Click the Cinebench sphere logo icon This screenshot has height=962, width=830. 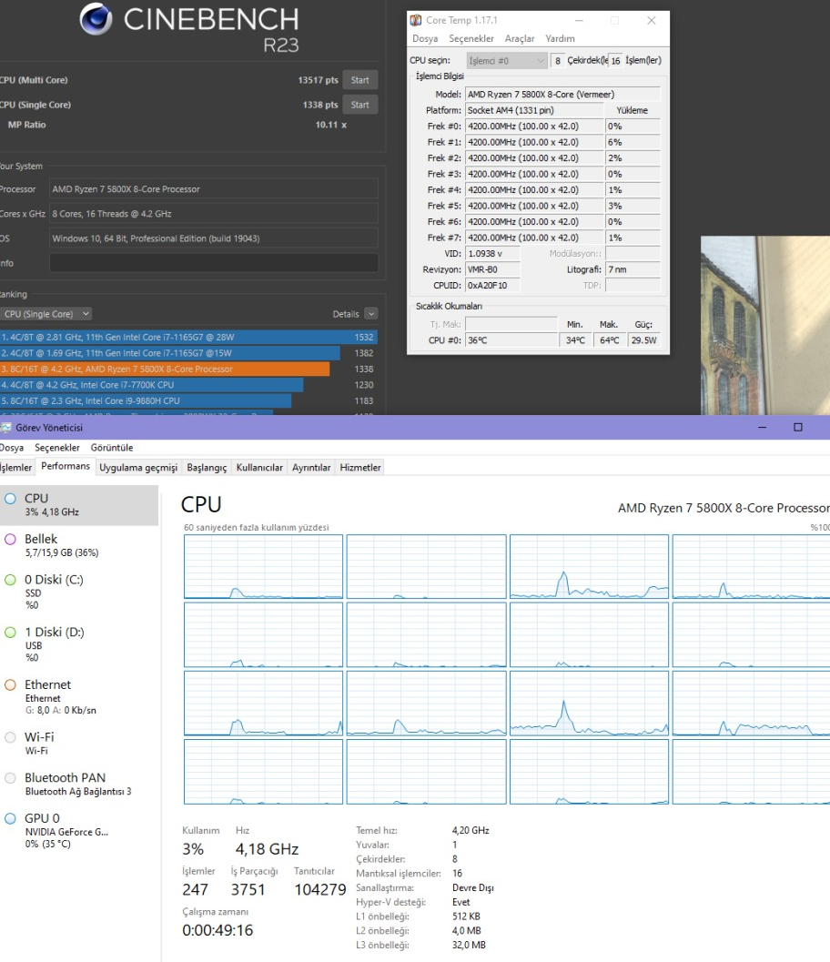coord(96,18)
